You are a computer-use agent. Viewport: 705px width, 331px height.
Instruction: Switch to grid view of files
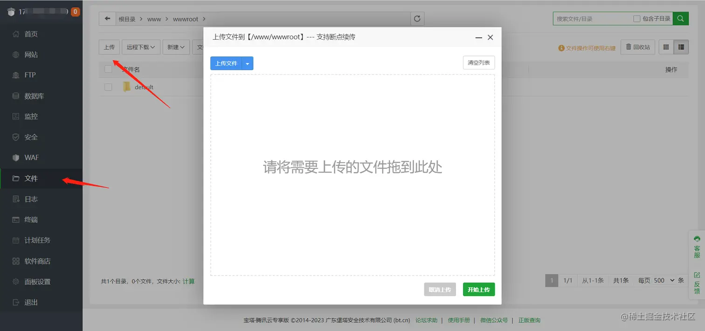click(666, 47)
